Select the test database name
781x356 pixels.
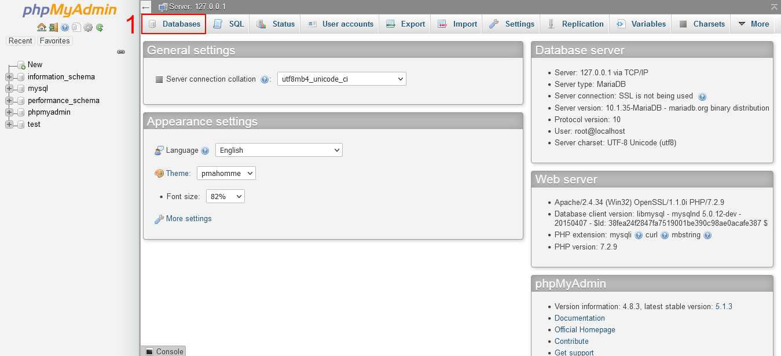(34, 124)
